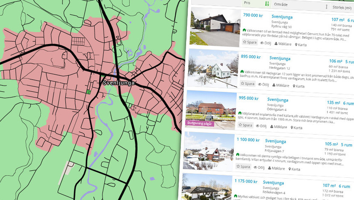Viewport: 354px width, 200px height.
Task: Open the Rollekovägen 4 house photo
Action: pos(206,187)
